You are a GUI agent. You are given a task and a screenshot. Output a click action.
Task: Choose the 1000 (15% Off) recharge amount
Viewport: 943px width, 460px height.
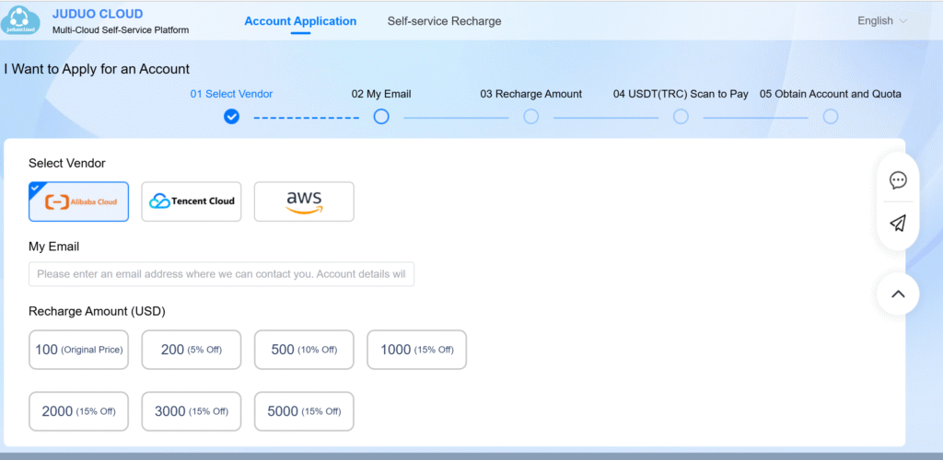pos(417,350)
